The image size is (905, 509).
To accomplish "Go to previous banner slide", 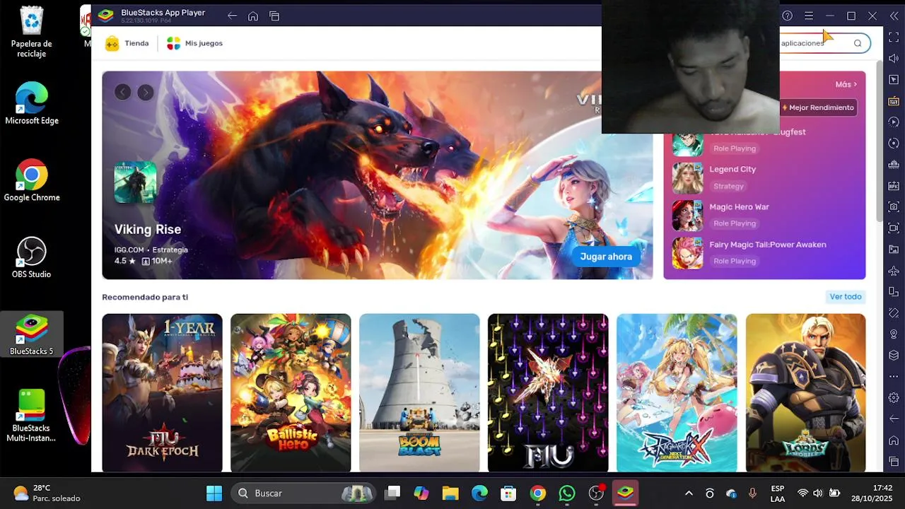I will pos(123,92).
